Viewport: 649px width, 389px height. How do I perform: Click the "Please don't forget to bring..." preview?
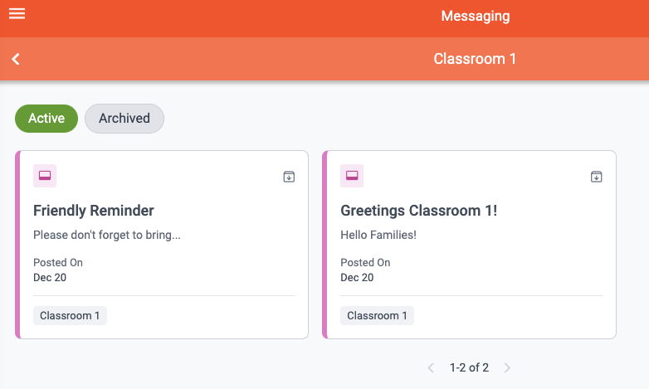point(106,236)
